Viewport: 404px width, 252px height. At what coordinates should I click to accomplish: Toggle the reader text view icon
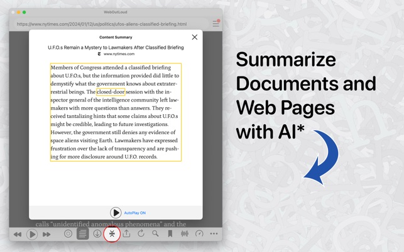click(82, 233)
